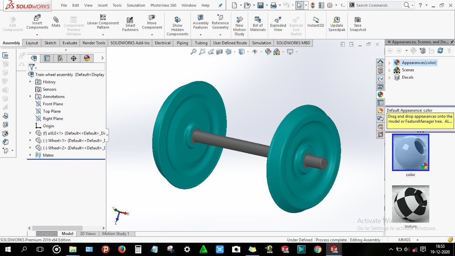Click the filter icon in feature tree
The width and height of the screenshot is (455, 256).
click(32, 67)
